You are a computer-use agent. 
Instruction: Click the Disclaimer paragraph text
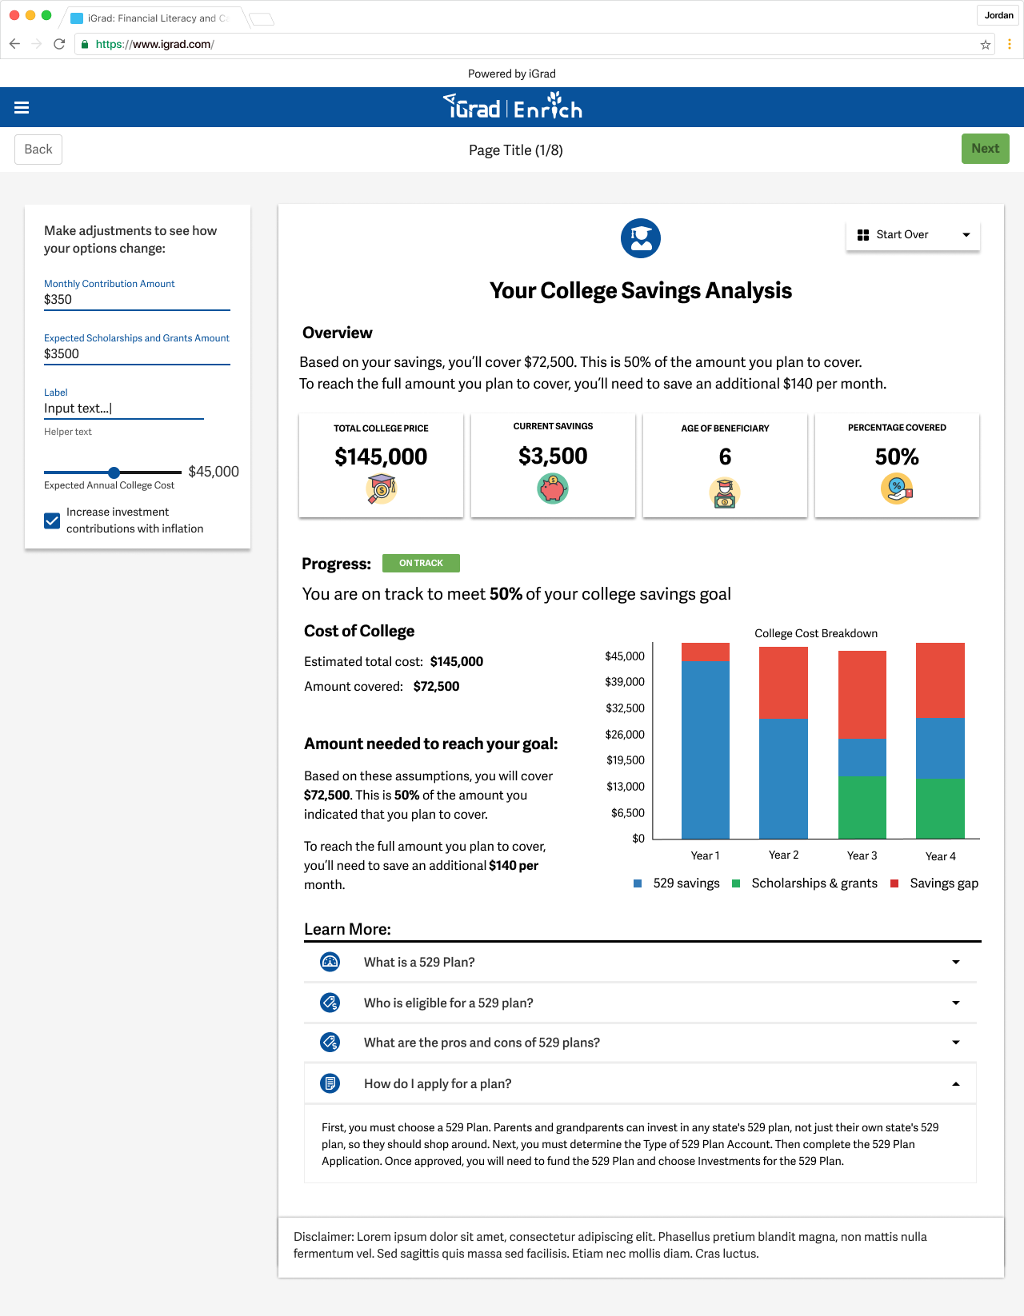pos(610,1245)
